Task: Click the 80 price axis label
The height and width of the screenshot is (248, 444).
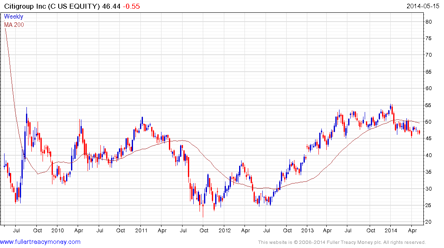Action: (428, 22)
